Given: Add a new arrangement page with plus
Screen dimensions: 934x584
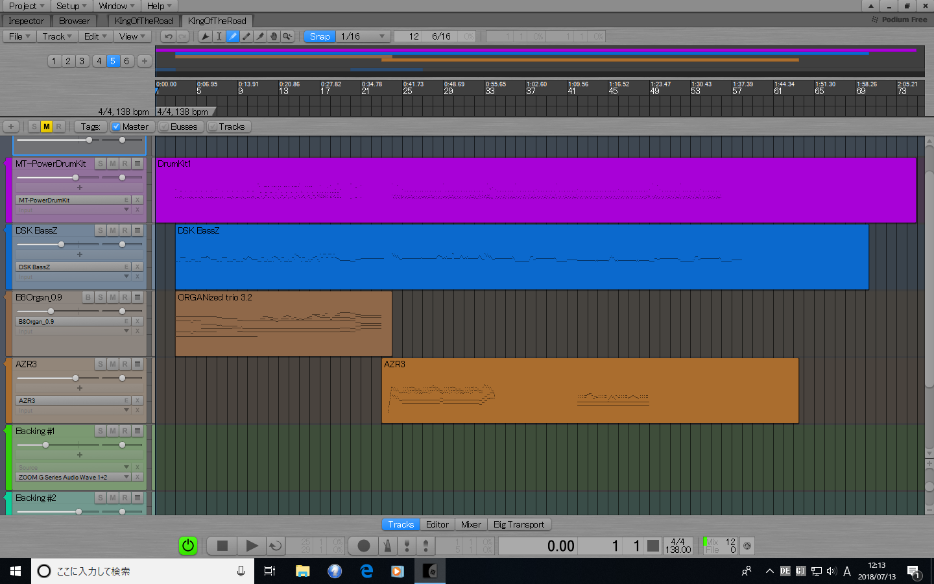Looking at the screenshot, I should pos(145,61).
